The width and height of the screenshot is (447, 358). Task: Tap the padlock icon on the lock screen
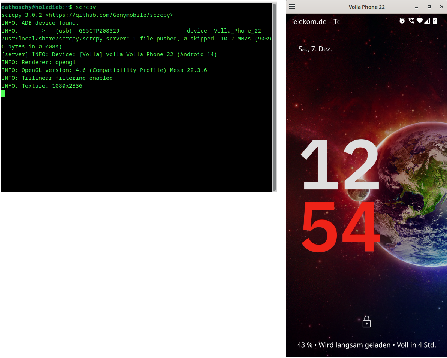pos(366,321)
